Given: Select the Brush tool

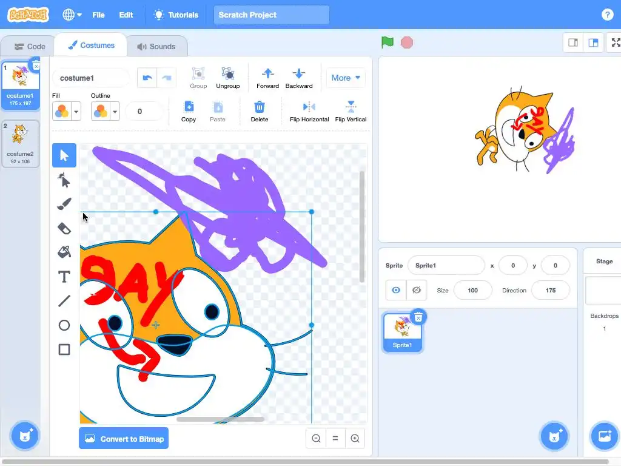Looking at the screenshot, I should click(x=64, y=204).
